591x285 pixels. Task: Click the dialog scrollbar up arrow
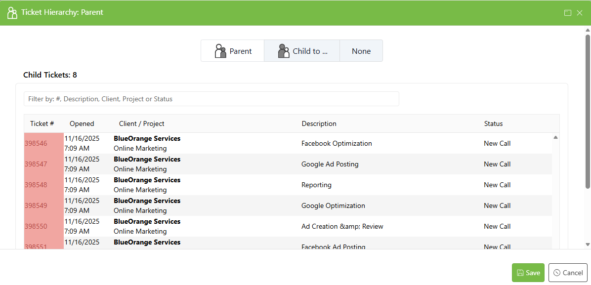tap(588, 30)
